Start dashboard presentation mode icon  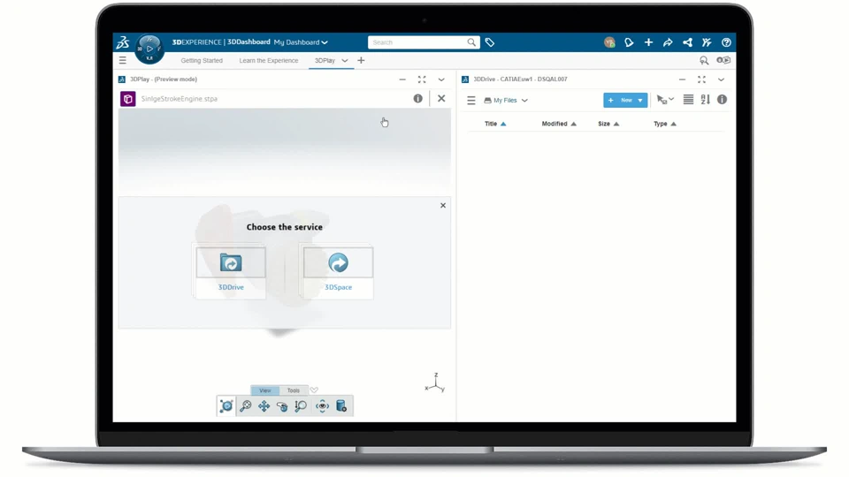pyautogui.click(x=723, y=60)
